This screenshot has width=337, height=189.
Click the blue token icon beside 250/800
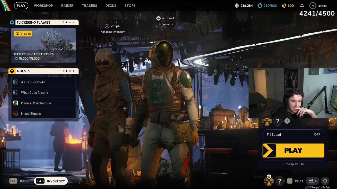tap(260, 6)
